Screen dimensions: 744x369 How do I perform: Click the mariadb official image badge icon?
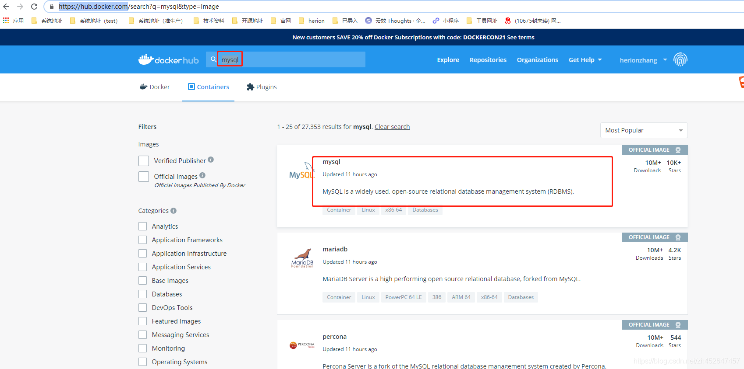678,237
